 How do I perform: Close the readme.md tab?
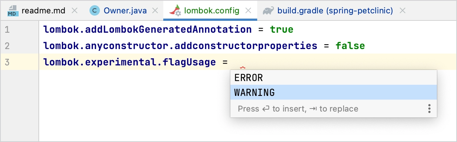point(75,11)
